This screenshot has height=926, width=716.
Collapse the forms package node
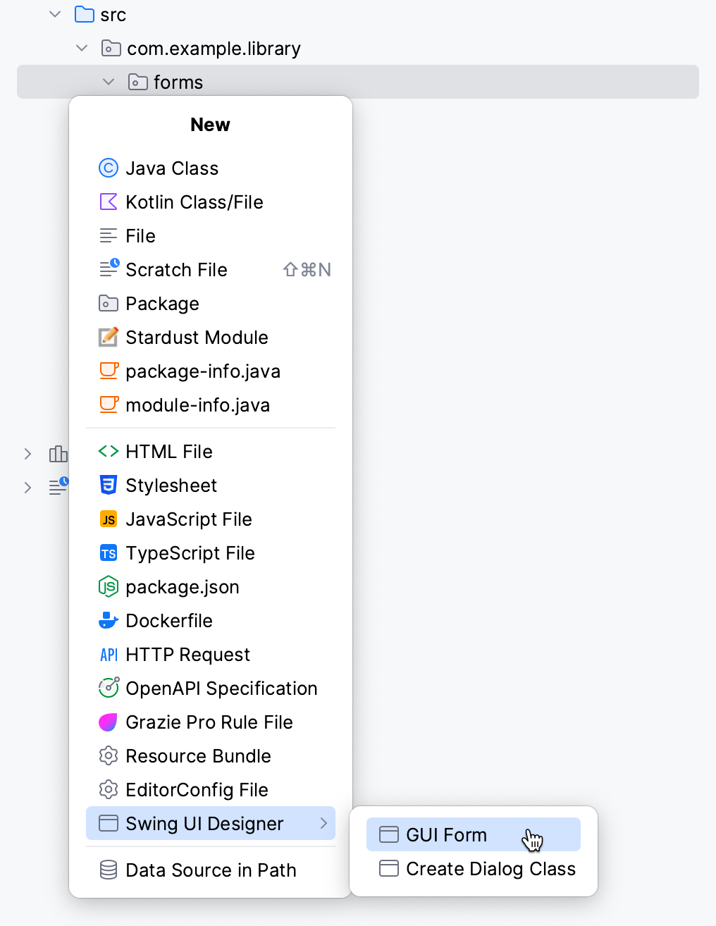pyautogui.click(x=109, y=82)
